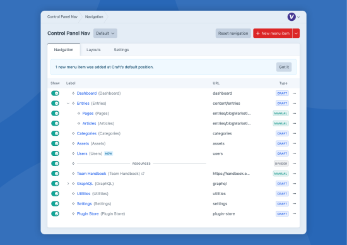Toggle visibility of Entries menu item
Image resolution: width=347 pixels, height=245 pixels.
[x=55, y=103]
